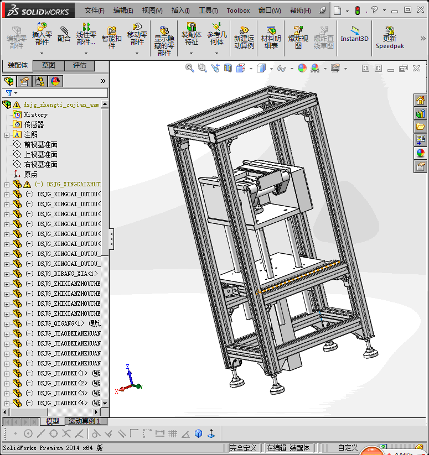This screenshot has height=455, width=429.
Task: Open the 文件(F) menu
Action: click(x=95, y=11)
